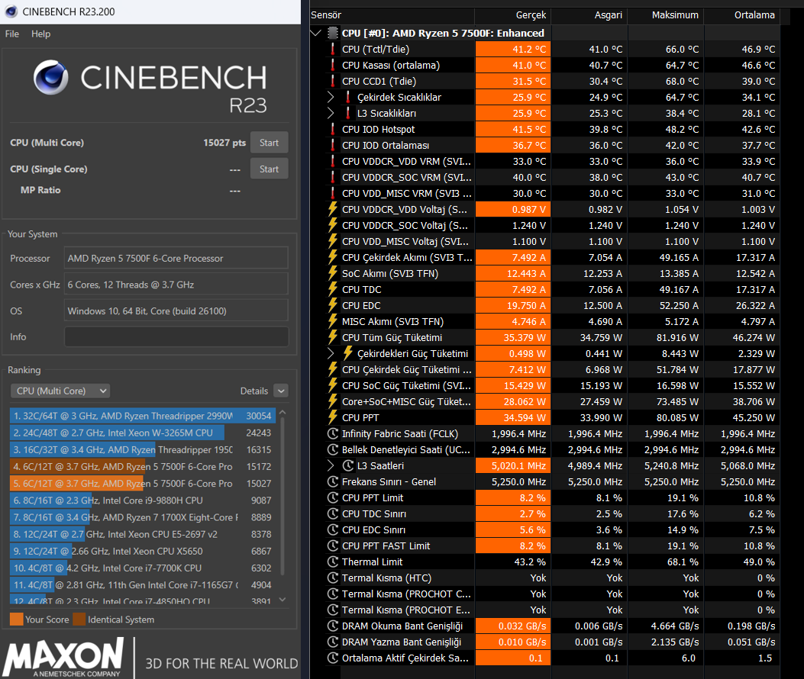Click clock icon for DRAM Okuma Bant Genişliği
This screenshot has width=804, height=679.
coord(333,626)
